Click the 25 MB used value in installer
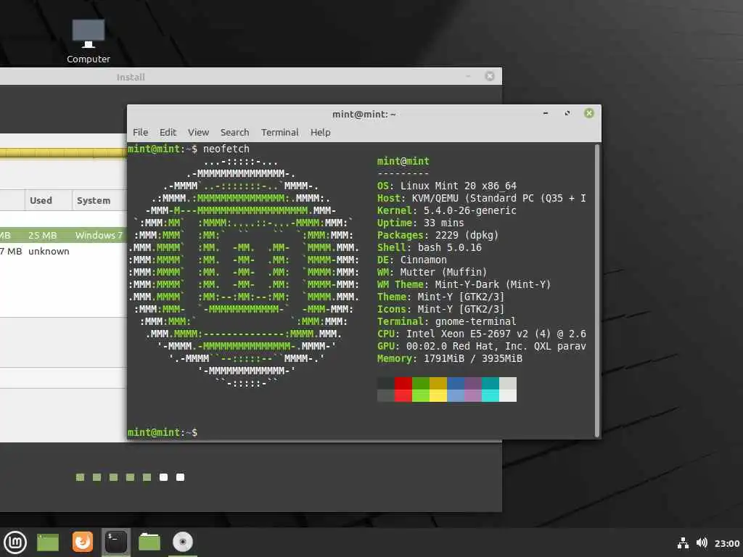Image resolution: width=743 pixels, height=557 pixels. 42,236
